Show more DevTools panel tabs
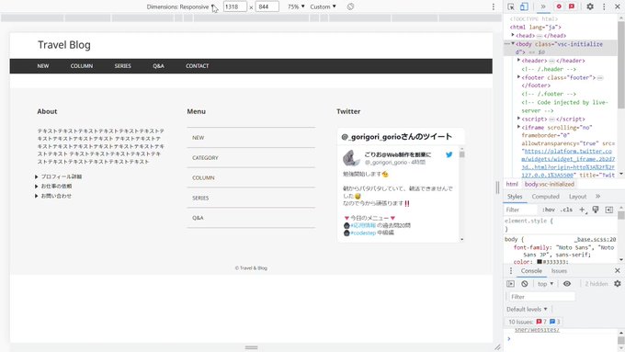The width and height of the screenshot is (625, 352). pyautogui.click(x=543, y=6)
